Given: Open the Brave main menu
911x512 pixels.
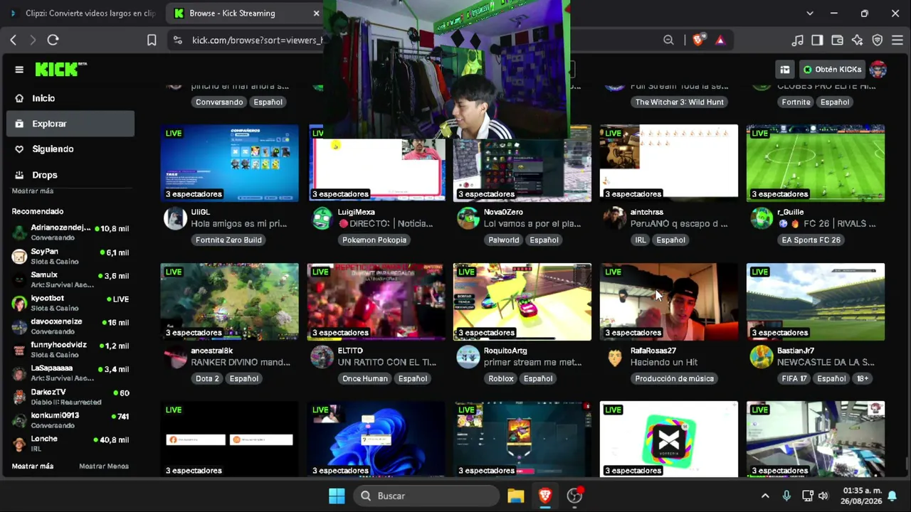Looking at the screenshot, I should (897, 41).
